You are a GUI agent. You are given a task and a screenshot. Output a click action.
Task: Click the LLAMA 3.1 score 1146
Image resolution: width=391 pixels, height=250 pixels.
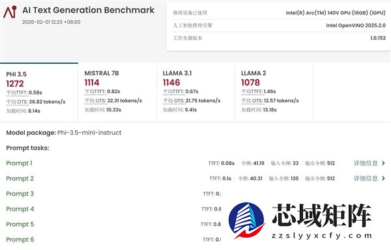(x=171, y=83)
